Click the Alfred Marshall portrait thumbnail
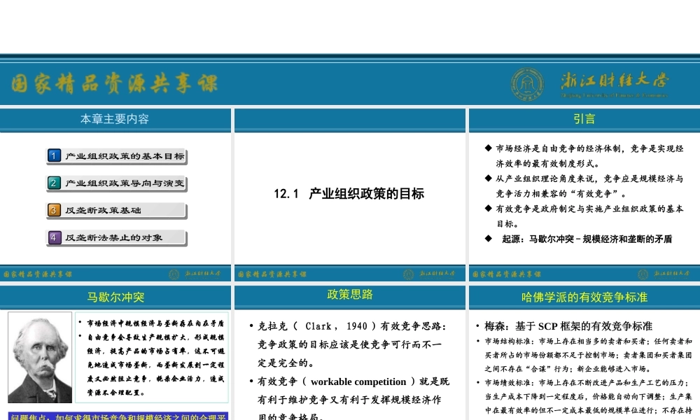The width and height of the screenshot is (700, 420). click(40, 357)
